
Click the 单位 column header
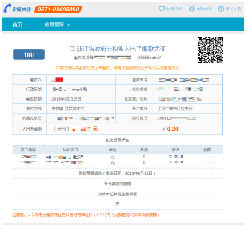coord(113,150)
